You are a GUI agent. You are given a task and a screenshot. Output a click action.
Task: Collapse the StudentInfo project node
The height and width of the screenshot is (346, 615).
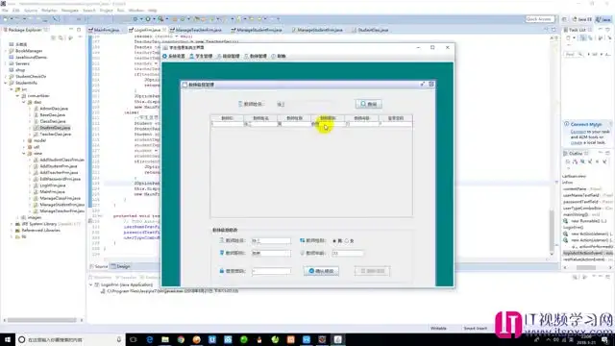click(x=6, y=83)
